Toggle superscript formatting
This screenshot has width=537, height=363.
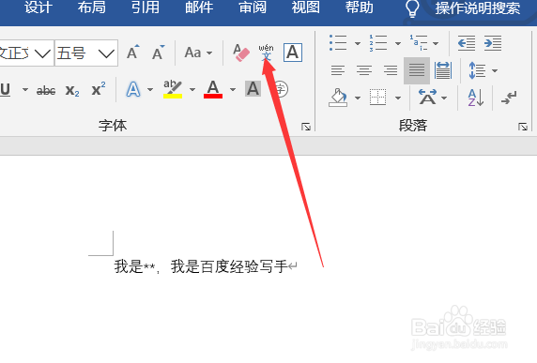point(99,89)
